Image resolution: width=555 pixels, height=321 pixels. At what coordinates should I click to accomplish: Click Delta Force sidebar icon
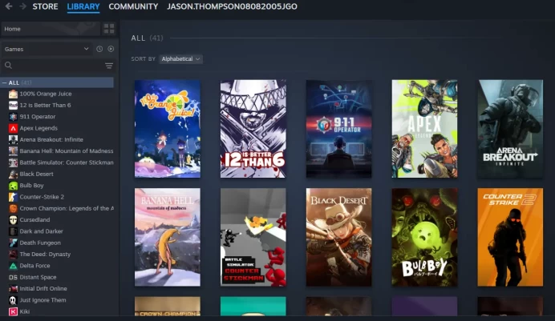point(13,266)
